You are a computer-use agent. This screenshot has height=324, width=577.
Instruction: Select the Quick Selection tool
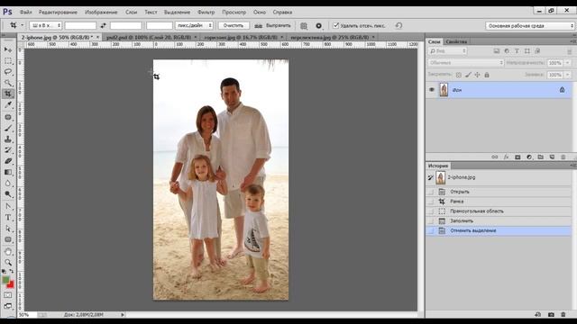click(x=8, y=83)
